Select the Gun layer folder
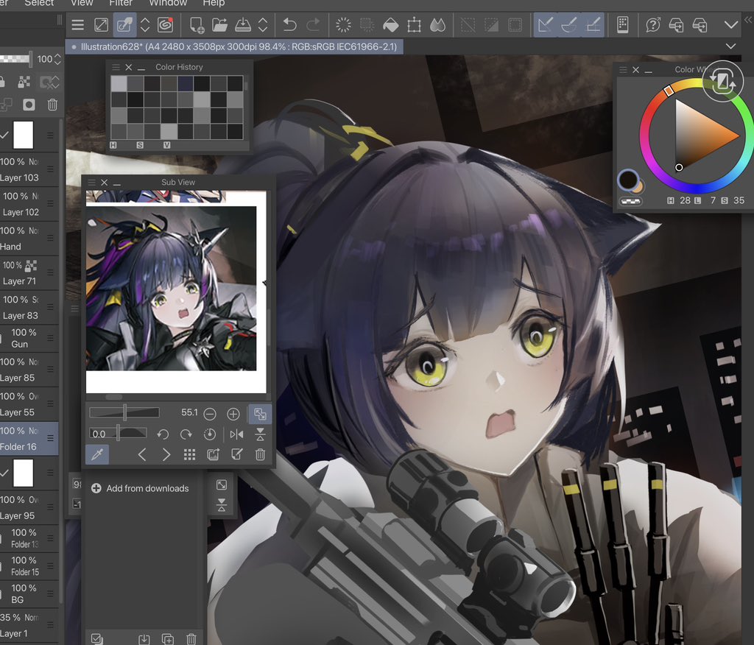This screenshot has width=754, height=645. (x=29, y=338)
